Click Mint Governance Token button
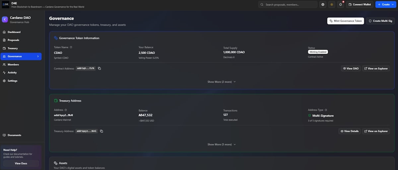The width and height of the screenshot is (398, 170). (x=345, y=21)
